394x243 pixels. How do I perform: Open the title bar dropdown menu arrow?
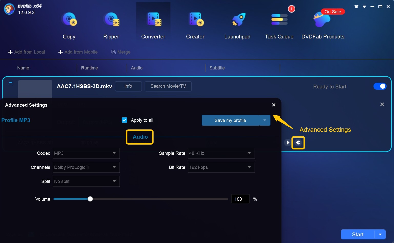pos(364,7)
